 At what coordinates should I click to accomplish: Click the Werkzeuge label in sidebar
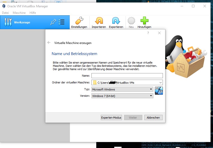tap(22, 22)
